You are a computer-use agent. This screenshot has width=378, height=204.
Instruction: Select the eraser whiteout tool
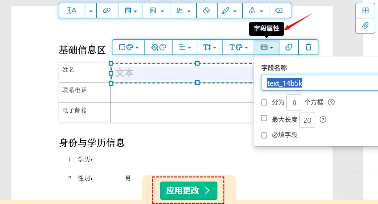(x=206, y=11)
